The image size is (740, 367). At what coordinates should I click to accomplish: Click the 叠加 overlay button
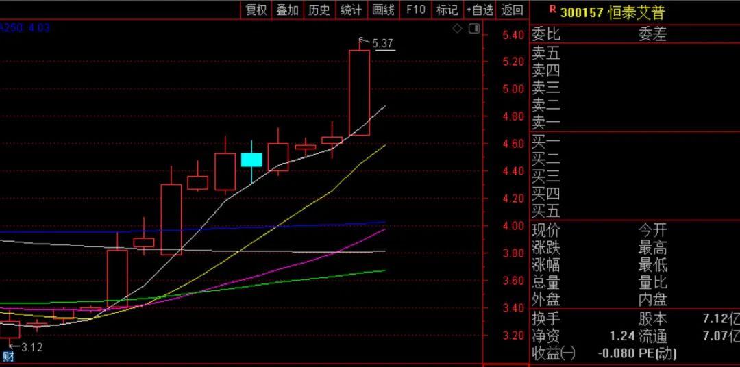288,10
